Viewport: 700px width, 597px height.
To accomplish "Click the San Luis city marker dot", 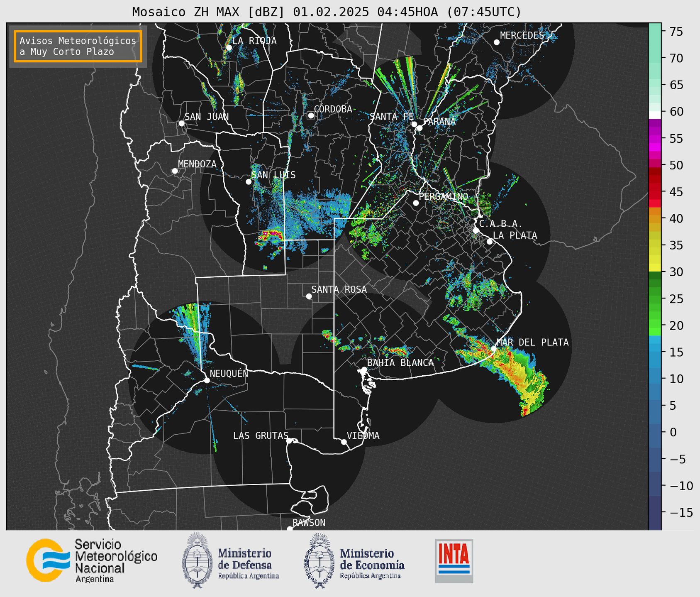I will (x=249, y=182).
